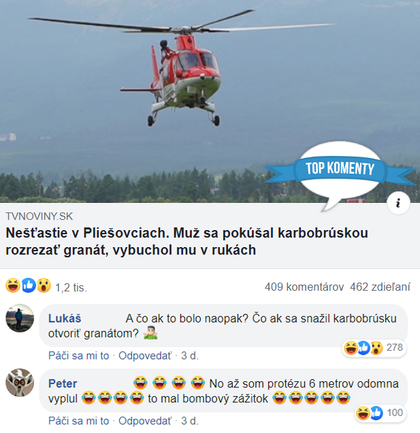Click the wow reaction icon on post

[x=44, y=285]
